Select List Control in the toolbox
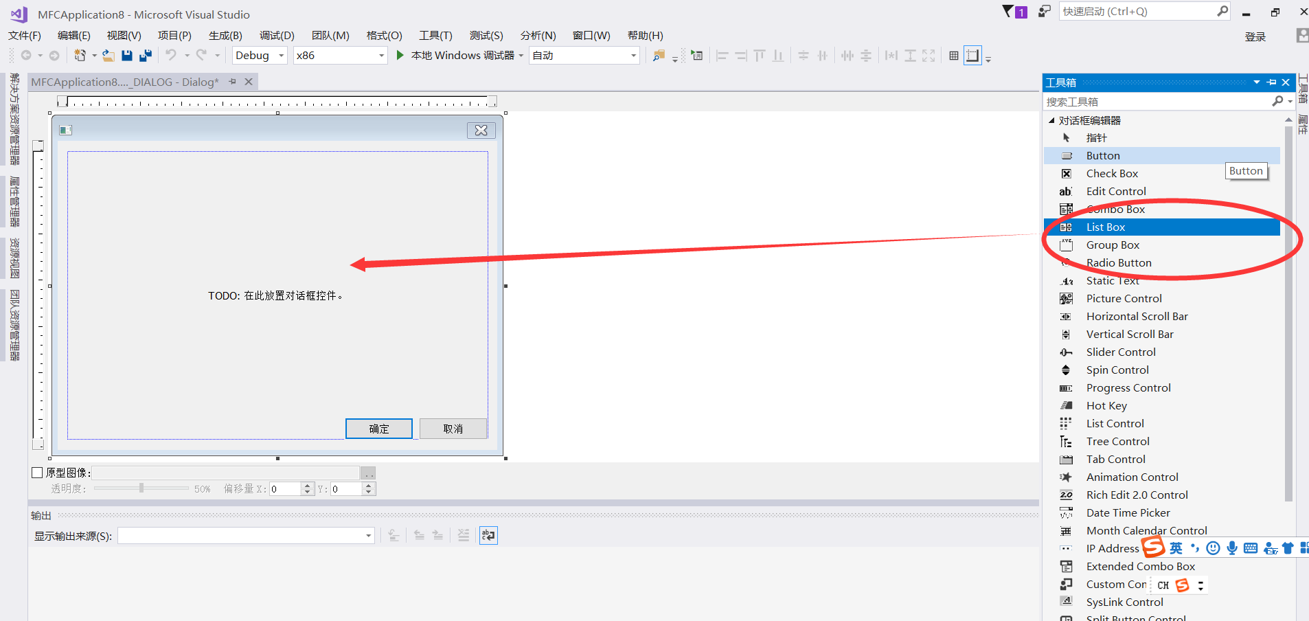The image size is (1309, 621). [1162, 424]
